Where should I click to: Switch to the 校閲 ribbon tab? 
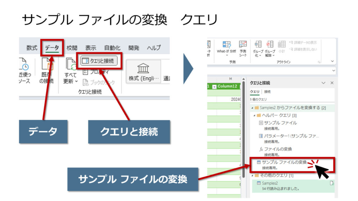[72, 48]
